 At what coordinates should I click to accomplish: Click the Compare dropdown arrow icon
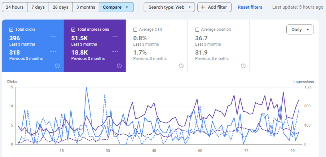click(x=127, y=7)
